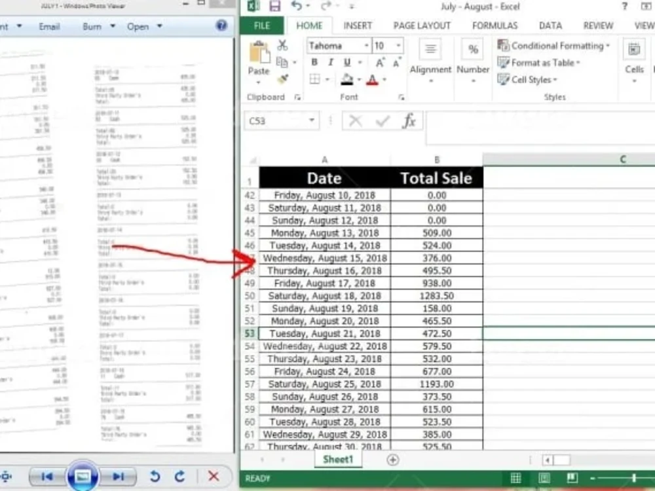Open the Number format group button
Viewport: 655px width, 491px height.
tap(473, 61)
